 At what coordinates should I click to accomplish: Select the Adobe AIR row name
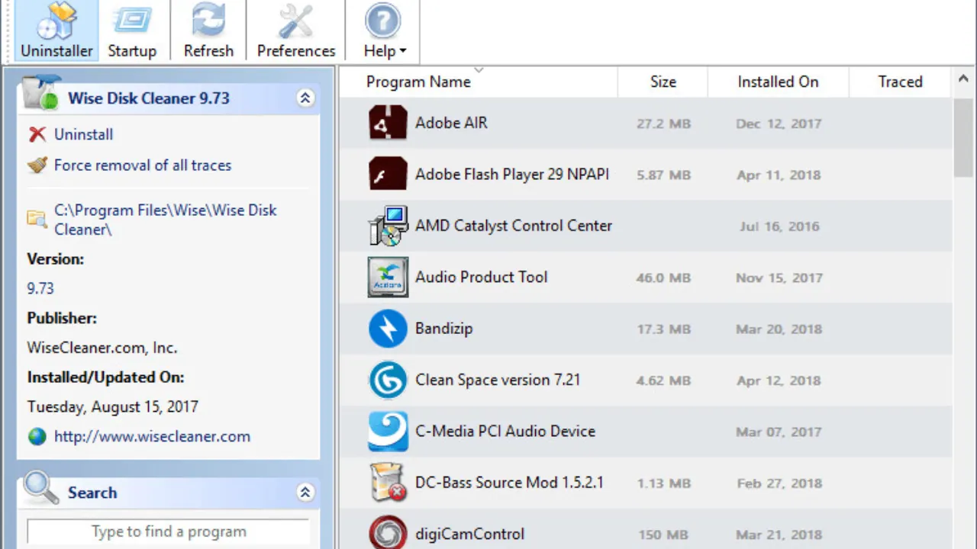tap(451, 123)
